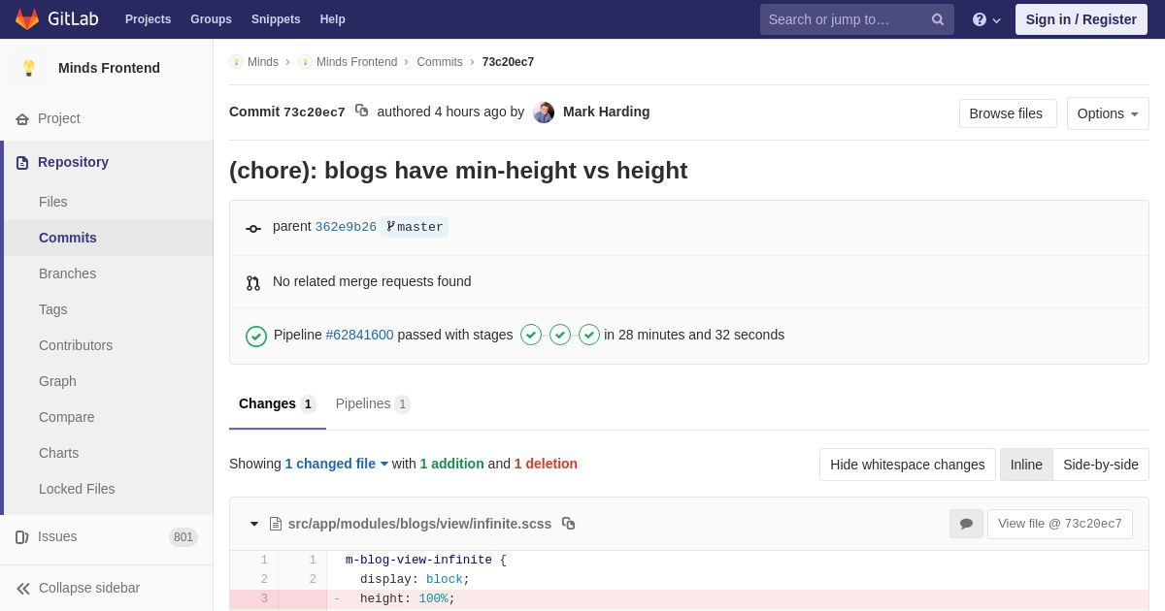Click Sign in / Register button
The image size is (1165, 611).
(1082, 19)
